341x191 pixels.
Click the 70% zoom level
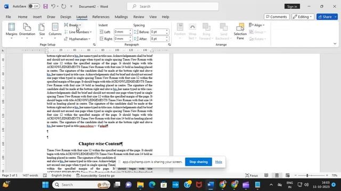point(335,176)
